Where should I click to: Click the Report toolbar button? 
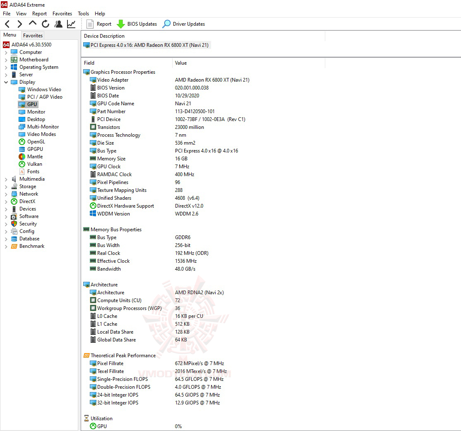(x=99, y=24)
